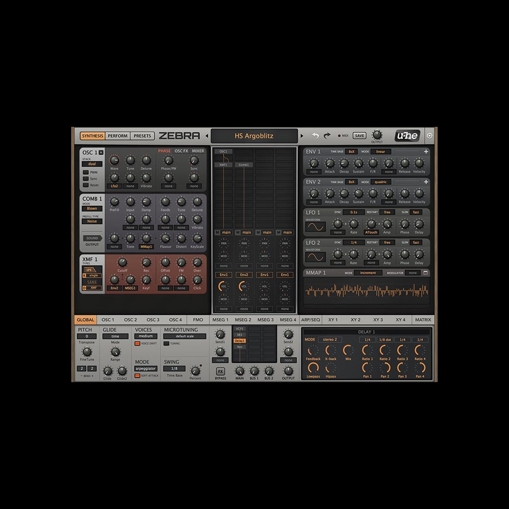Image resolution: width=509 pixels, height=509 pixels.
Task: Select the Comb1 module in the patch grid
Action: (x=244, y=165)
